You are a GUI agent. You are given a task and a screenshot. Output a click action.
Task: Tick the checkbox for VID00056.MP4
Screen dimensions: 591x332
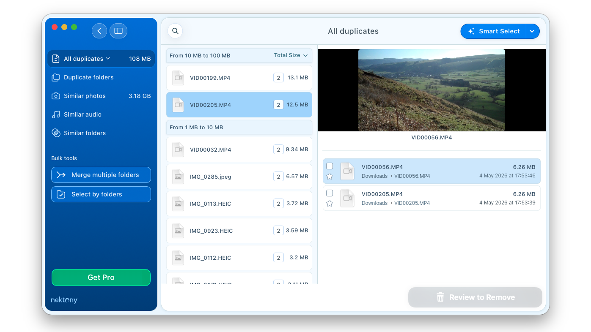[330, 166]
